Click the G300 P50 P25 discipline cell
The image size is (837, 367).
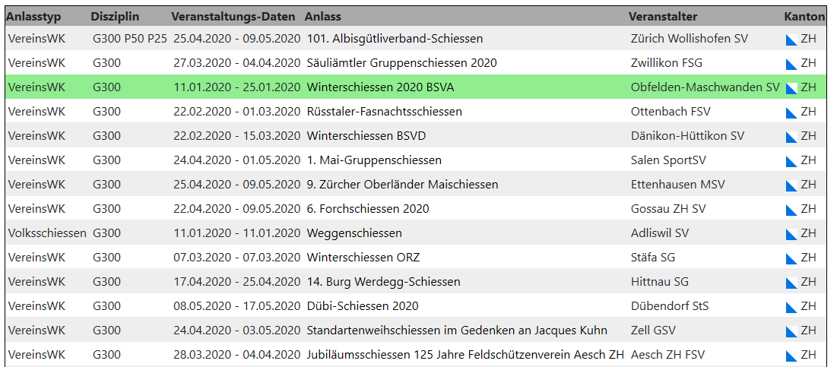tap(129, 39)
